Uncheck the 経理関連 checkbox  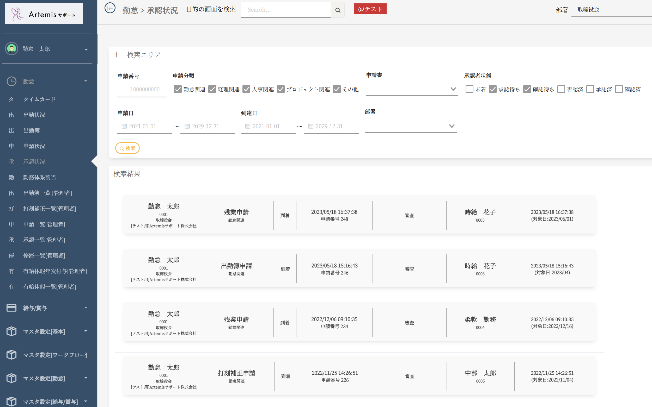click(x=212, y=89)
